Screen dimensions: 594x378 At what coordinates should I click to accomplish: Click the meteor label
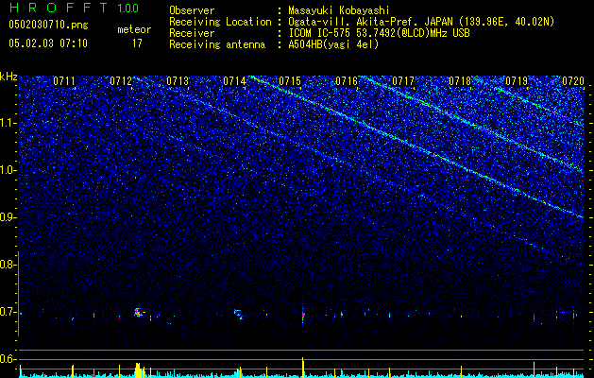(134, 29)
